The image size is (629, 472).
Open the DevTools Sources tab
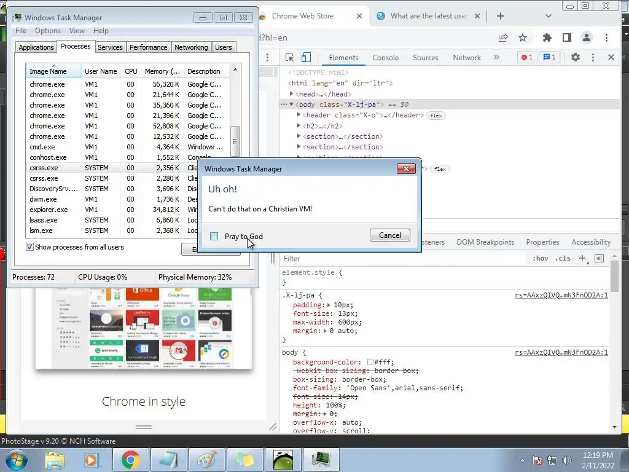[425, 57]
